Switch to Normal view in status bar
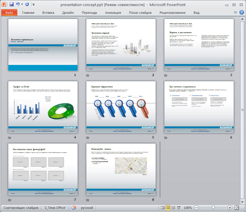This screenshot has height=212, width=246. point(163,208)
